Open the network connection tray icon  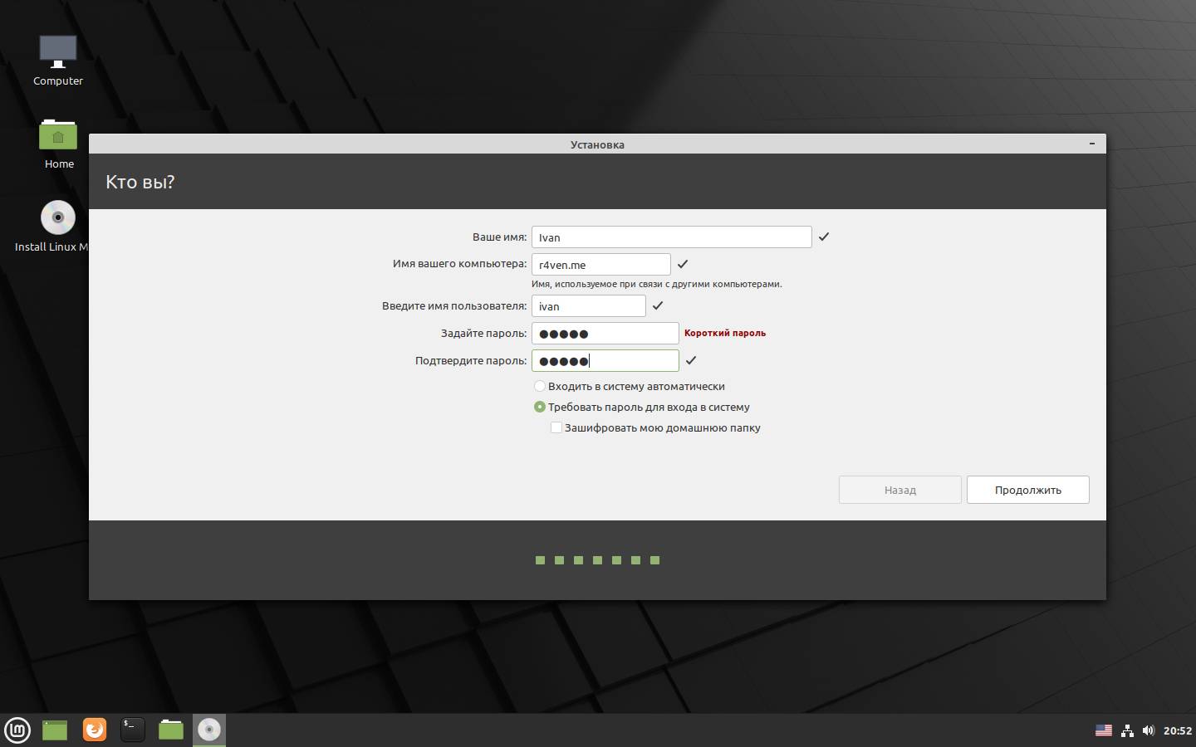coord(1127,730)
